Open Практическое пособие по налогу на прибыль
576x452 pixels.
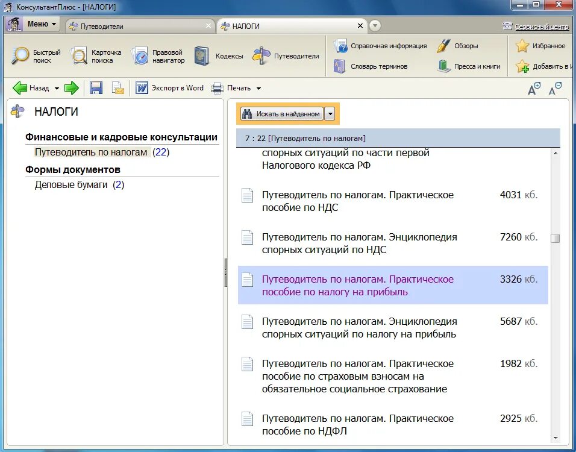pos(357,286)
